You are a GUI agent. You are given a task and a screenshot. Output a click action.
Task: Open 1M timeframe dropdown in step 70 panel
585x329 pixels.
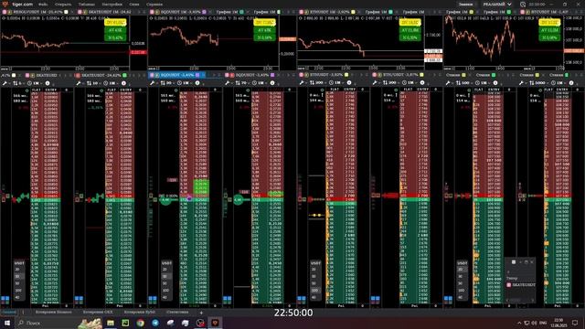[x=259, y=83]
